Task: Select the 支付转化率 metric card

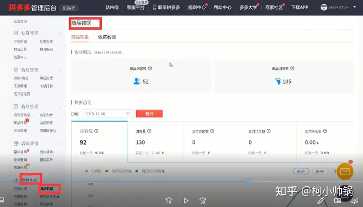Action: [x=325, y=142]
